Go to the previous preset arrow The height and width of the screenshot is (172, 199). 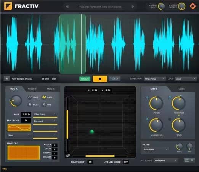tap(67, 6)
